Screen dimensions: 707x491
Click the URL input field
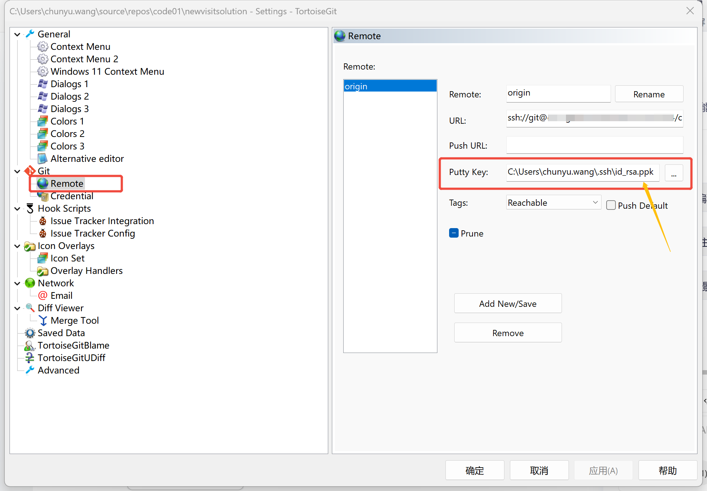(595, 119)
